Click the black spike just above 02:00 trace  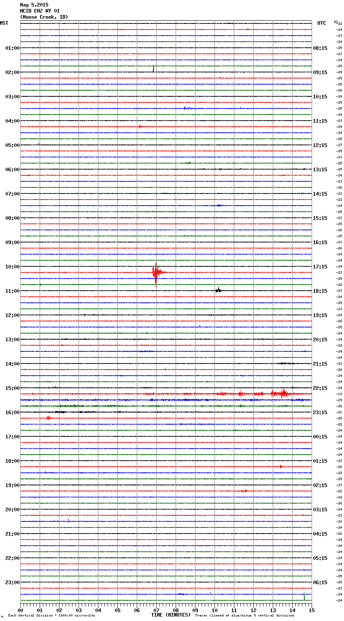pos(153,69)
